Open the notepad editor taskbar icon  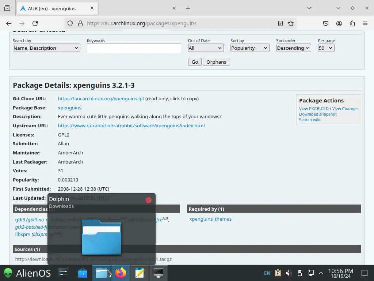pyautogui.click(x=140, y=273)
